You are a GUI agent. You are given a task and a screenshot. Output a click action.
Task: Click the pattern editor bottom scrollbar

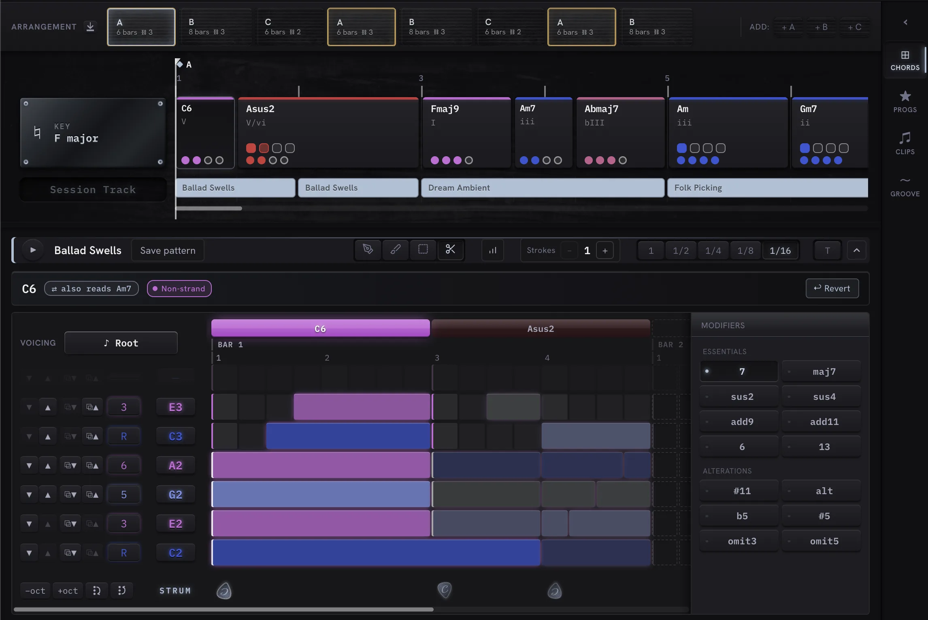pyautogui.click(x=223, y=609)
